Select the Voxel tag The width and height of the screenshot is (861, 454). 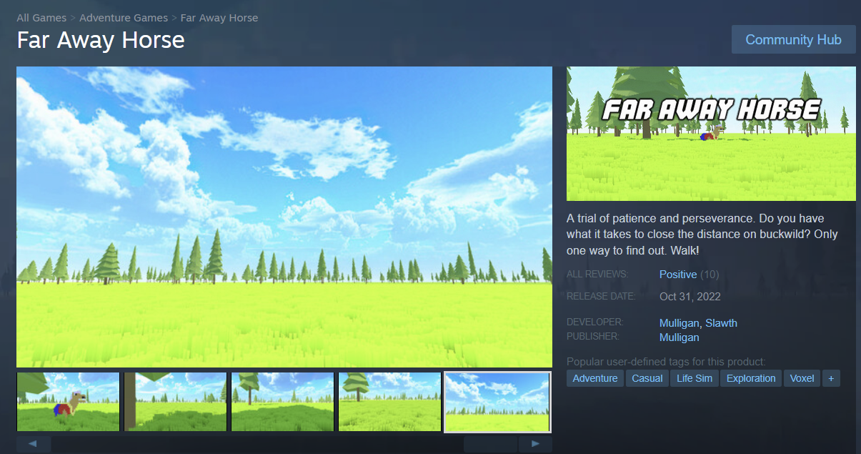[x=802, y=378]
